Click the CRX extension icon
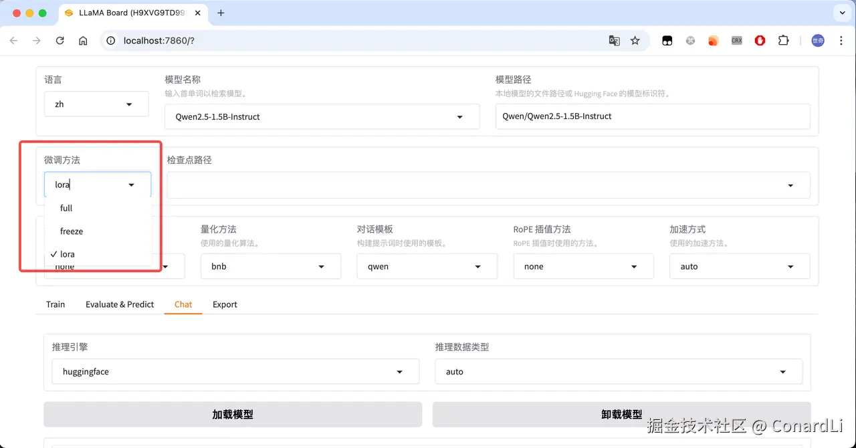The image size is (856, 448). (736, 41)
